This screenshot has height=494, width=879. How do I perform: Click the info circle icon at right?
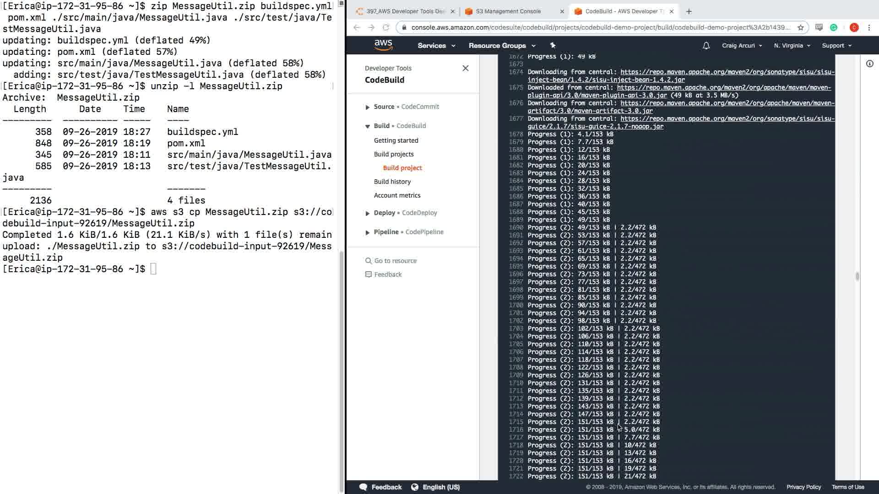click(869, 64)
